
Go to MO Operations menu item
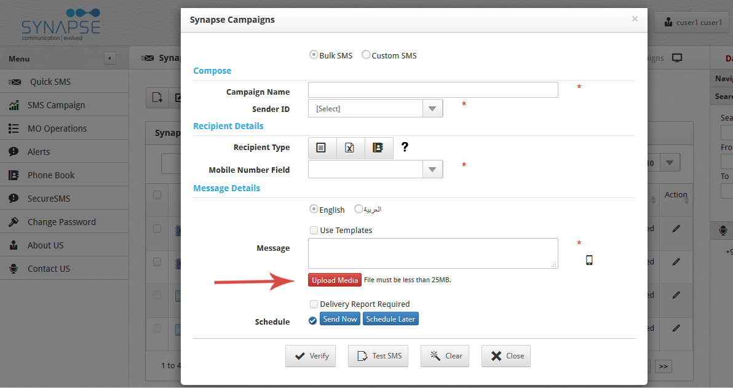57,129
